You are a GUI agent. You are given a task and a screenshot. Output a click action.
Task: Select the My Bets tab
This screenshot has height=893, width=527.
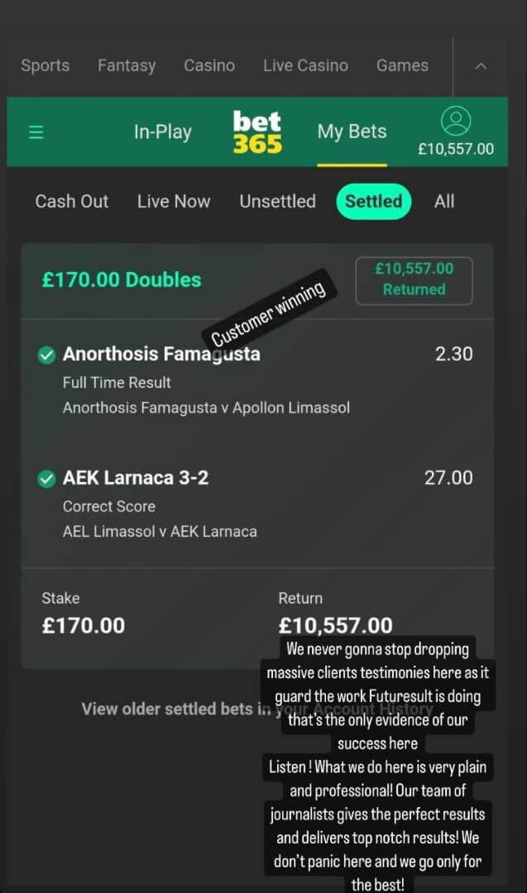pyautogui.click(x=352, y=132)
